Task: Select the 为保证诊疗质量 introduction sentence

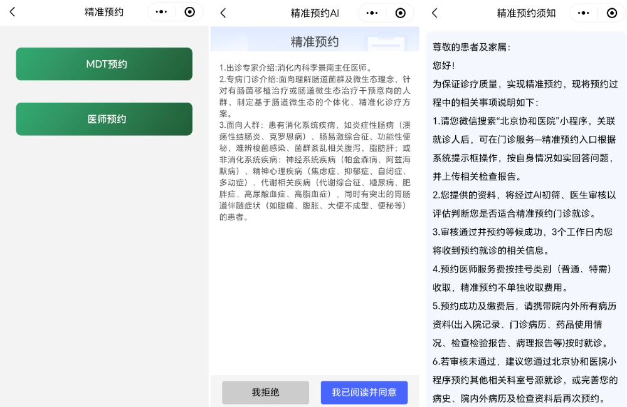Action: (525, 93)
